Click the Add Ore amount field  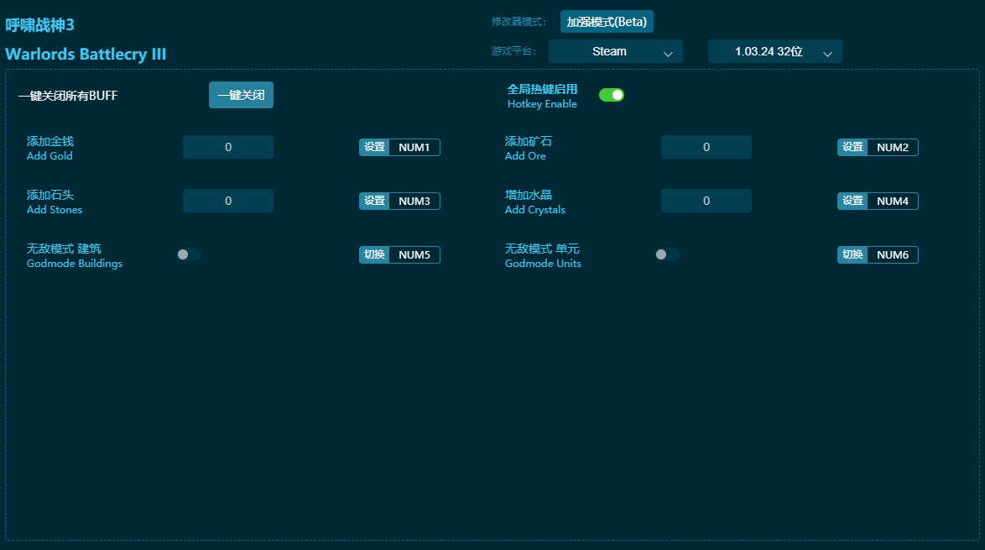[706, 147]
